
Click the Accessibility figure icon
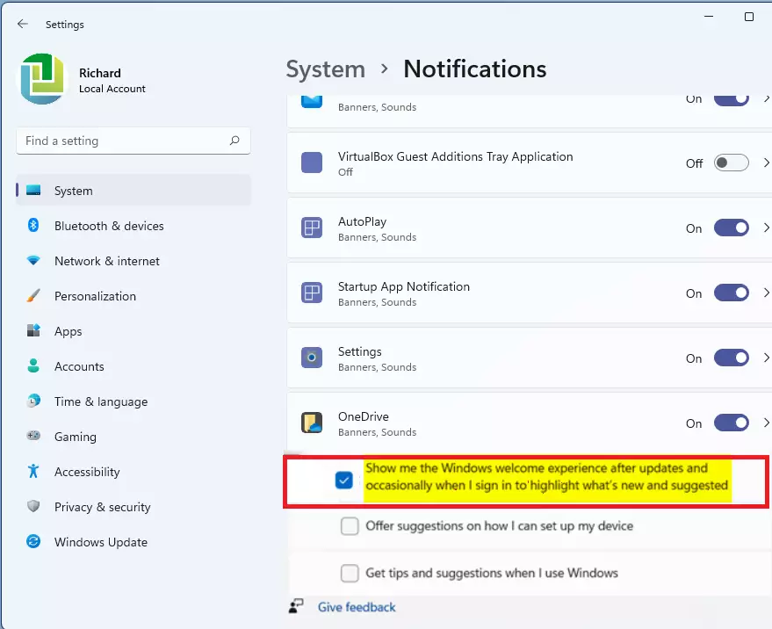click(x=33, y=472)
